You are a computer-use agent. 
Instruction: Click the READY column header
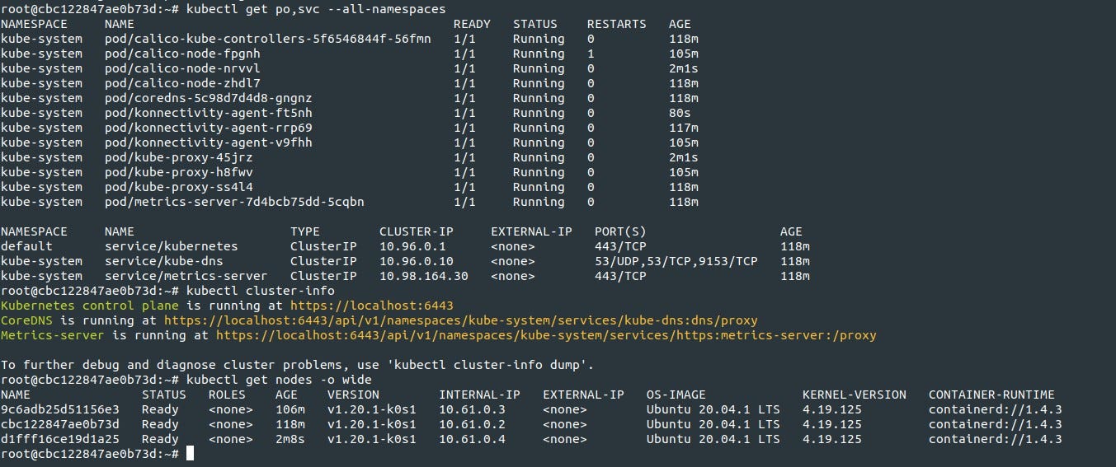pyautogui.click(x=472, y=24)
